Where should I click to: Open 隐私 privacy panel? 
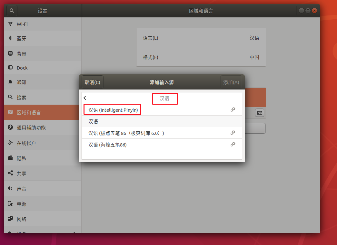point(43,158)
